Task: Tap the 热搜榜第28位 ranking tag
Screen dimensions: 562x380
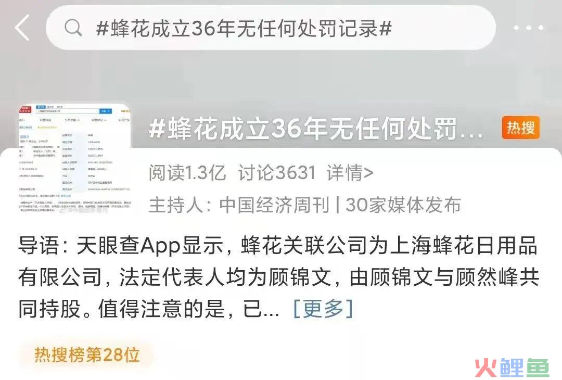Action: (x=87, y=355)
